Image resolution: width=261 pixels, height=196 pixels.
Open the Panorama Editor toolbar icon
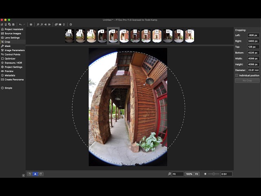(x=56, y=24)
